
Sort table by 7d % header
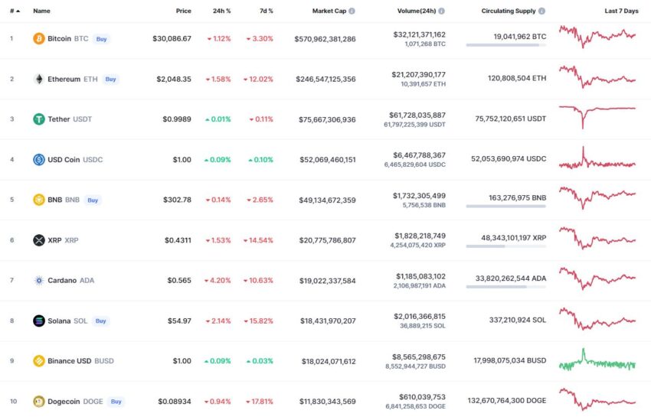click(266, 11)
